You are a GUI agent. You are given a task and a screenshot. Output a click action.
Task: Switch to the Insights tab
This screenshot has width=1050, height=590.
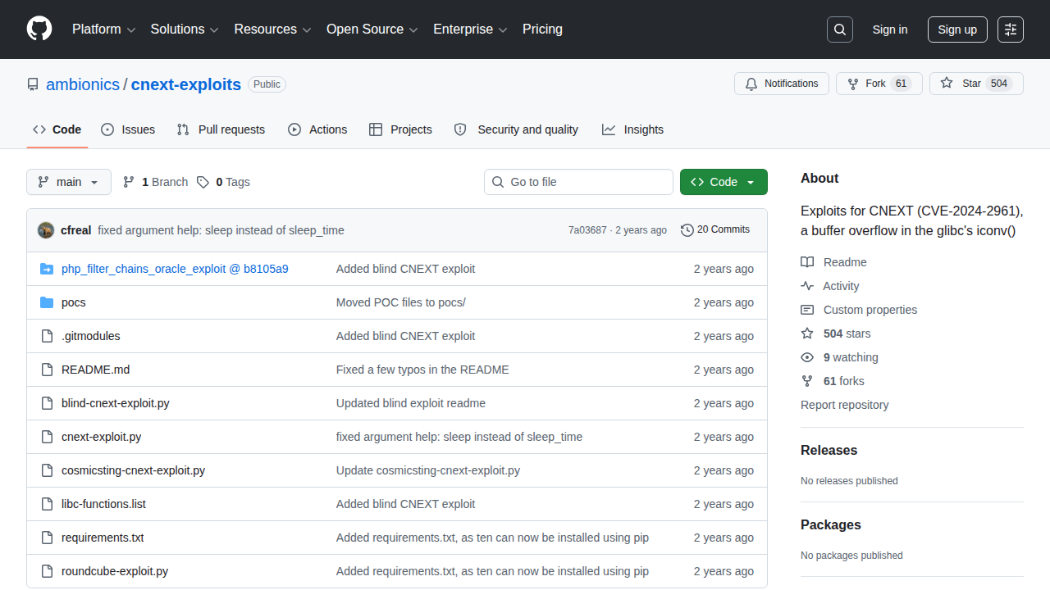pyautogui.click(x=632, y=129)
